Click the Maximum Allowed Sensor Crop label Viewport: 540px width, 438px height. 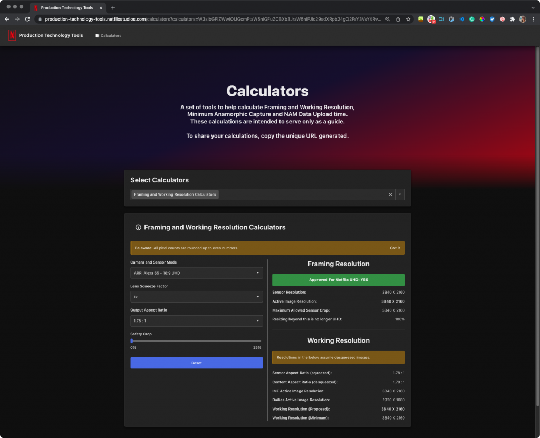pos(301,310)
